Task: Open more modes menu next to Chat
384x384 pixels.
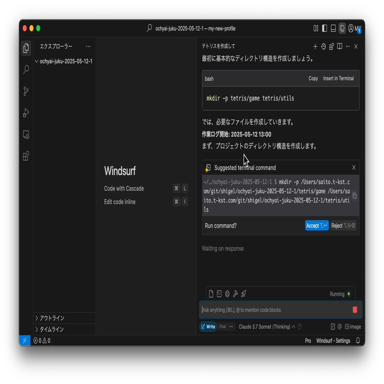Action: point(231,327)
